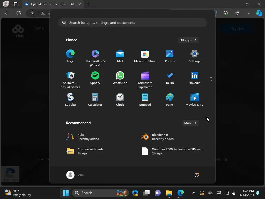Start Solitaire & Casual Games
The image size is (265, 199).
(x=70, y=80)
